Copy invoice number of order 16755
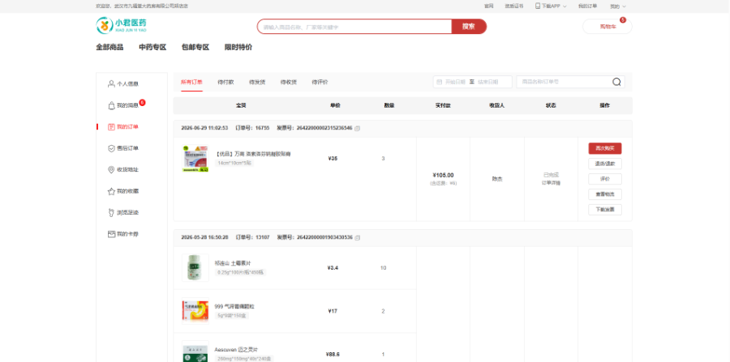730x362 pixels. coord(357,128)
